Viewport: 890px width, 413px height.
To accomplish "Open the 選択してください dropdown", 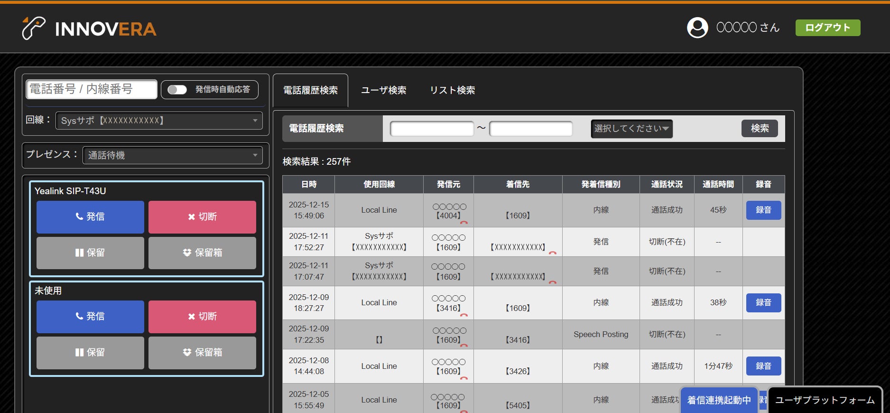I will pos(631,129).
